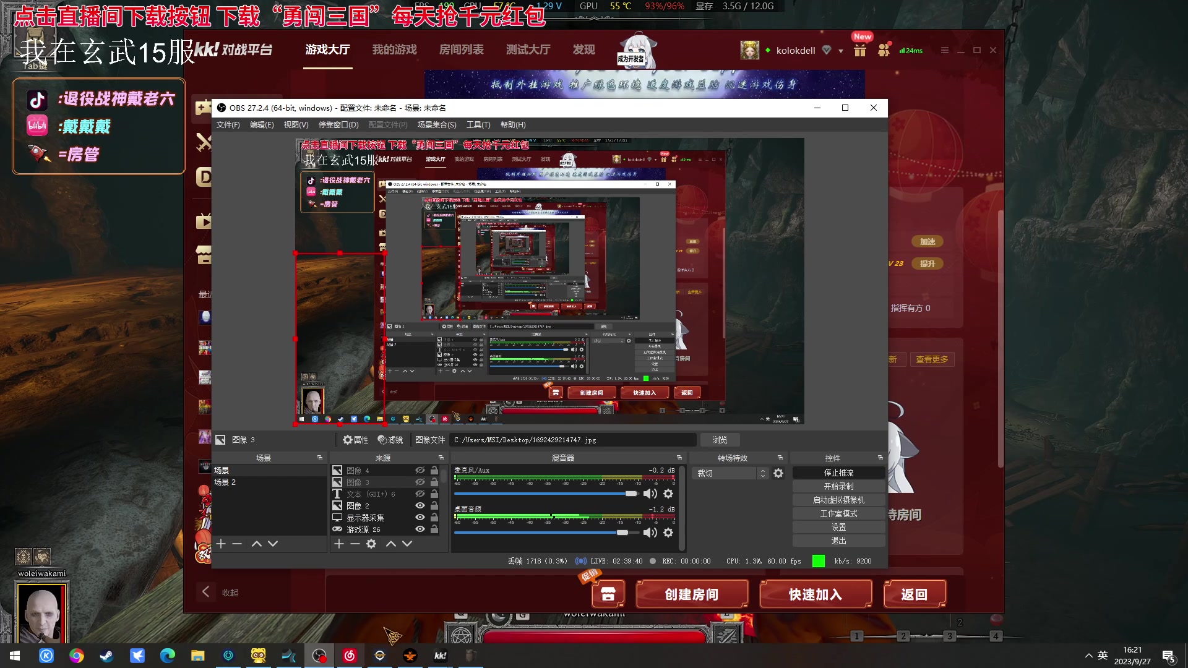The width and height of the screenshot is (1188, 668).
Task: Hide the 图像 2 source
Action: [x=420, y=506]
